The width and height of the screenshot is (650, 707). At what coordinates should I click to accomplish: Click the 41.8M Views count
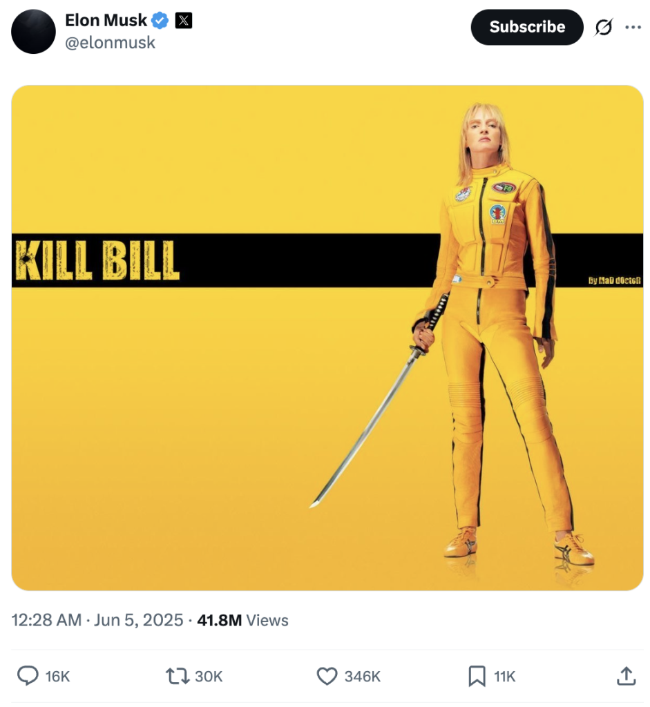242,620
